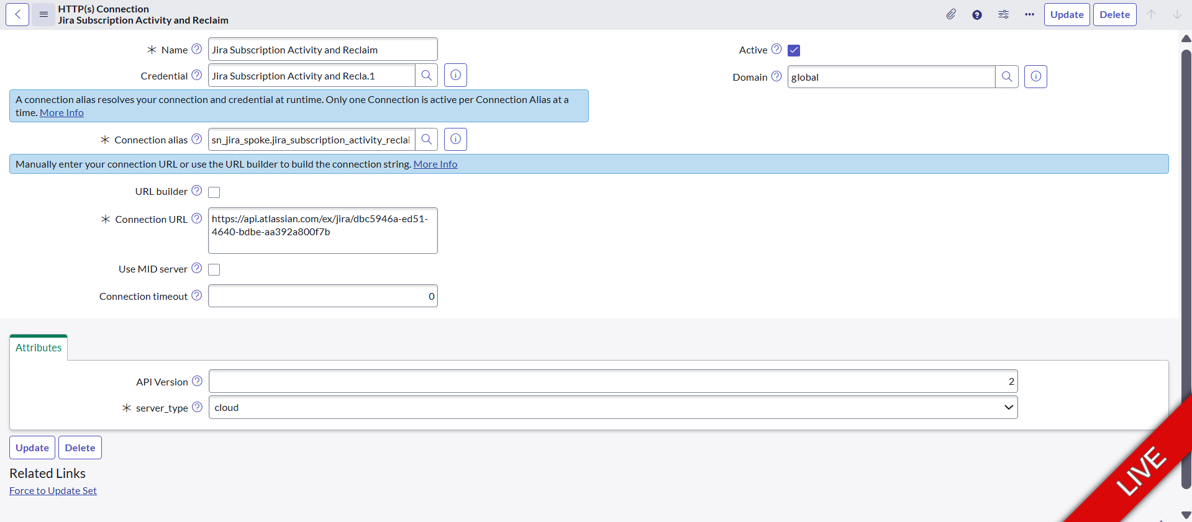Click the Update button in the header
The height and width of the screenshot is (522, 1192).
(x=1067, y=15)
